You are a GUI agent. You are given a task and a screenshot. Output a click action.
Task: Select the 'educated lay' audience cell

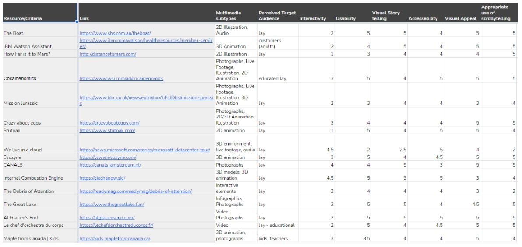click(x=277, y=70)
